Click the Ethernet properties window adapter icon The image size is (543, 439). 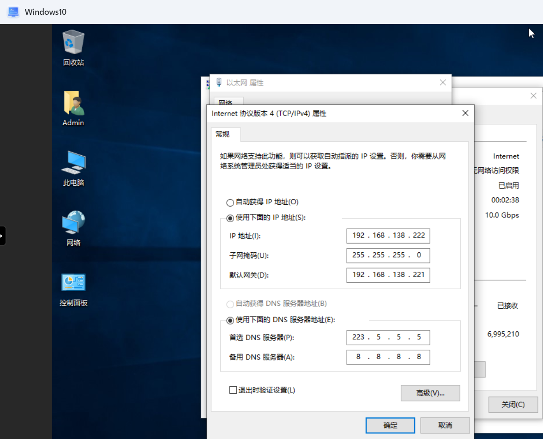219,83
